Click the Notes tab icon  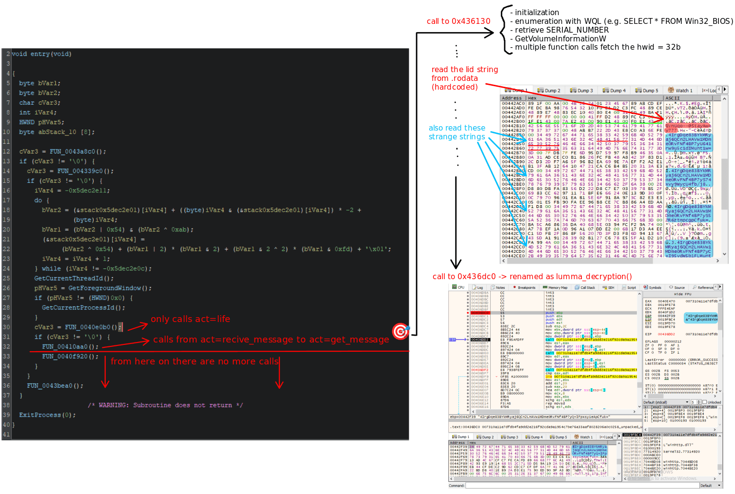493,287
